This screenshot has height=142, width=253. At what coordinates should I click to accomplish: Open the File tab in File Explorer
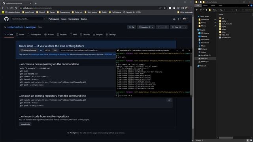[x=198, y=6]
